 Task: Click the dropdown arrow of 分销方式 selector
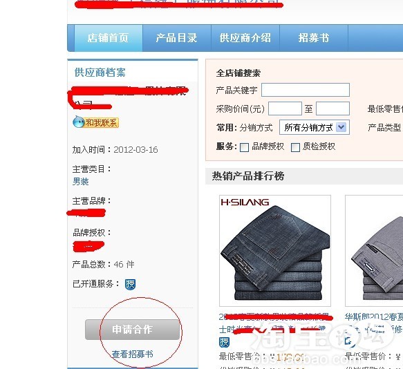click(341, 127)
